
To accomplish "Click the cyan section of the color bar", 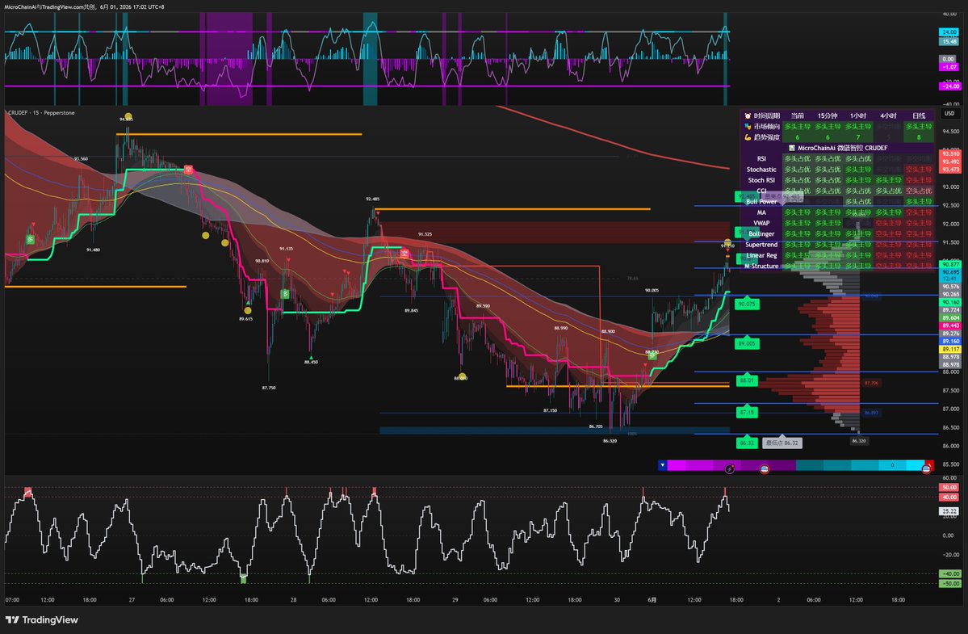I will coord(861,465).
